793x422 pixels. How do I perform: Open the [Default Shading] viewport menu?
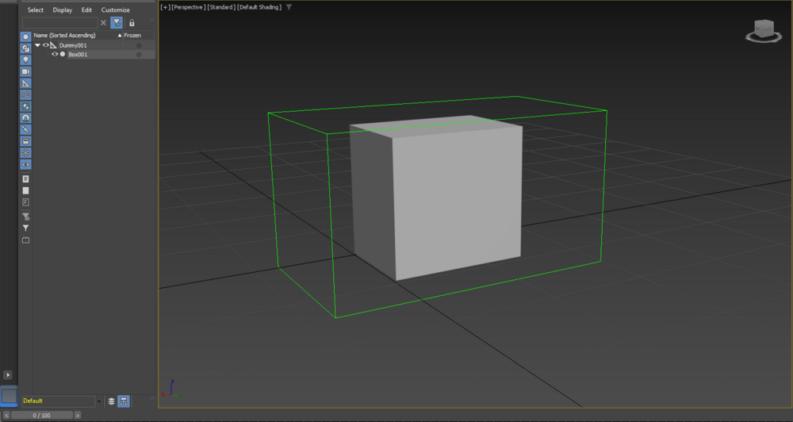pos(259,7)
